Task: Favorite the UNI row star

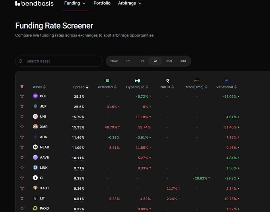Action: click(22, 116)
